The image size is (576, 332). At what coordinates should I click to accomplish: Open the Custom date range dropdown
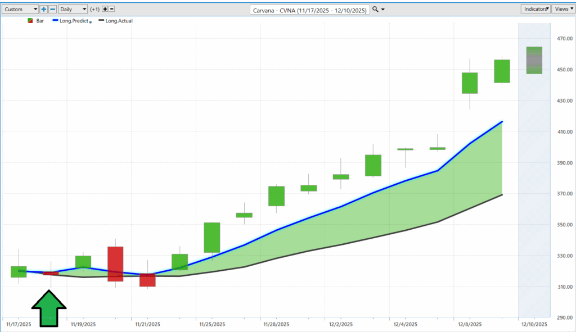tap(20, 10)
